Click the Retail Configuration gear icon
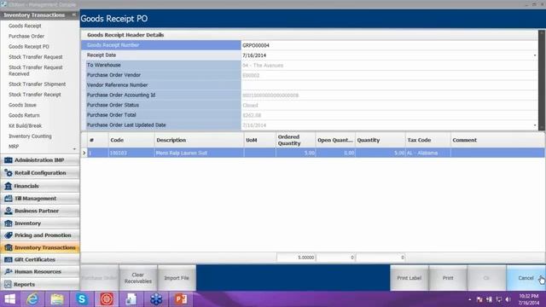Screen dimensions: 546x307 coord(9,173)
